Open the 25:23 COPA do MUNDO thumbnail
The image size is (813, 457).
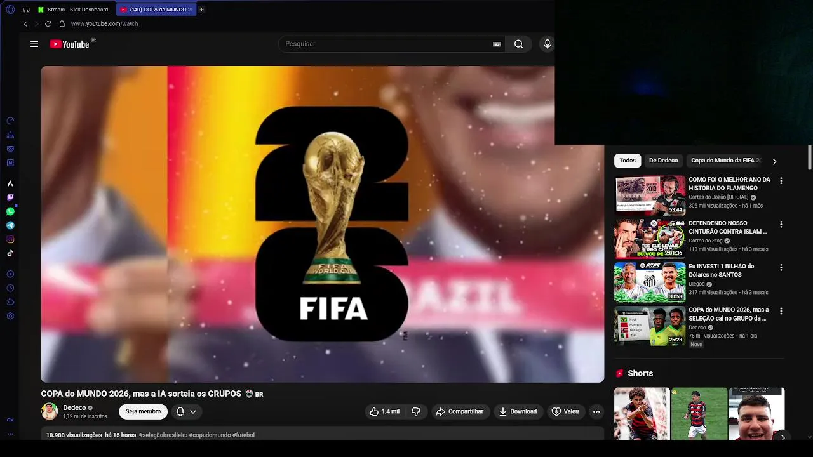pyautogui.click(x=650, y=326)
